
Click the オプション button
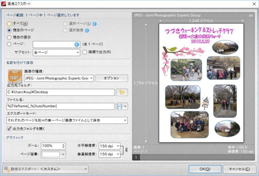[111, 78]
